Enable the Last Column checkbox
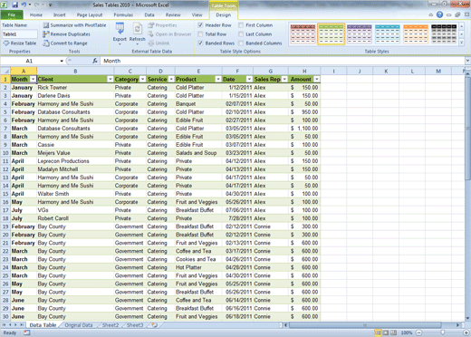 [x=241, y=34]
